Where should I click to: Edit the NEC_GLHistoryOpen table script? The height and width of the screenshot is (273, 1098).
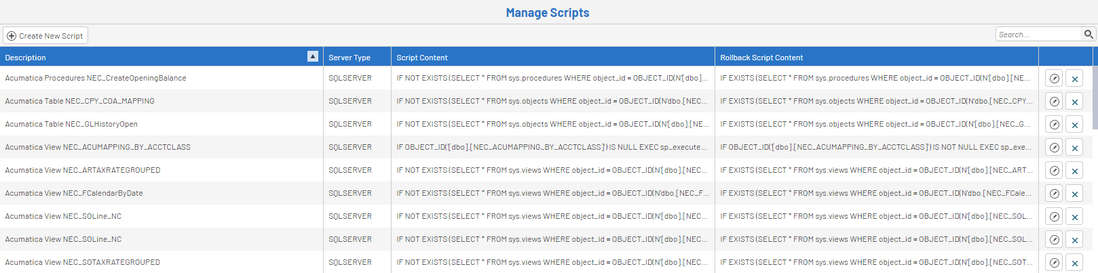(x=1054, y=125)
